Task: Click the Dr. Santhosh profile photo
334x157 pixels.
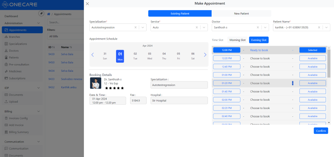Action: 96,83
